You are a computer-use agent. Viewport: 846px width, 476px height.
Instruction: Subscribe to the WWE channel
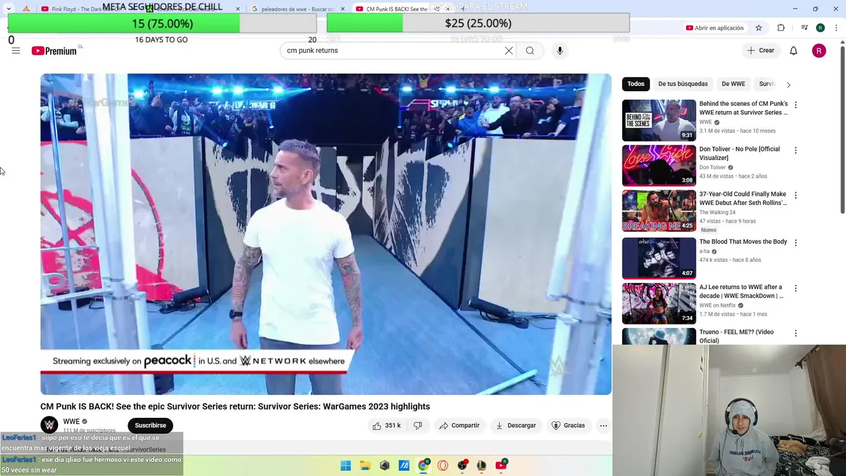pos(151,426)
